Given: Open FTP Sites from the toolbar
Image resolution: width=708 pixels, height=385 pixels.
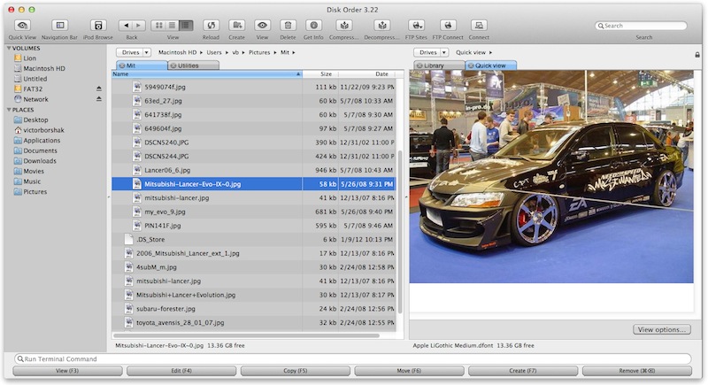Looking at the screenshot, I should pos(417,26).
